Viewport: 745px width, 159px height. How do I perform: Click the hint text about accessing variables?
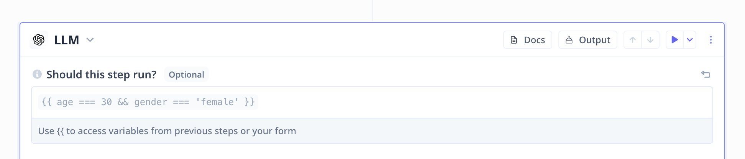(x=167, y=131)
